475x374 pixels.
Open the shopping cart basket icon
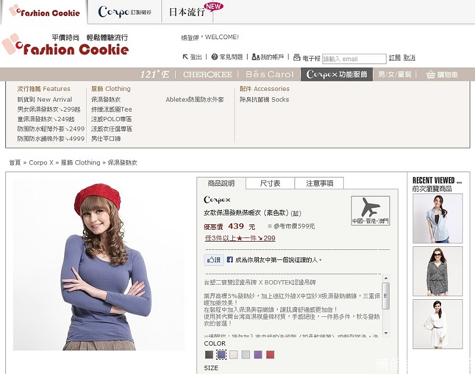coord(430,74)
